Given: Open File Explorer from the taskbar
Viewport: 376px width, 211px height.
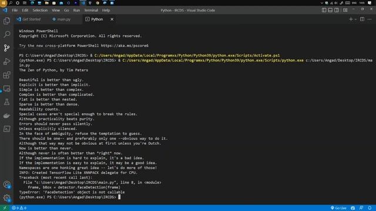Looking at the screenshot, I should [x=47, y=3].
